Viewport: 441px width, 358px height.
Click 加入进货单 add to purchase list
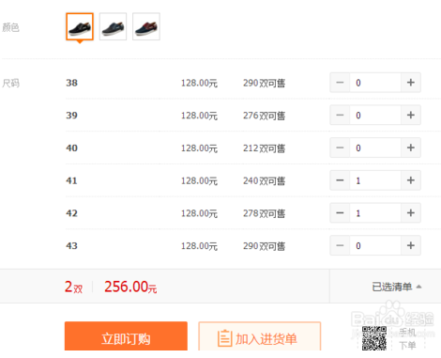(260, 336)
